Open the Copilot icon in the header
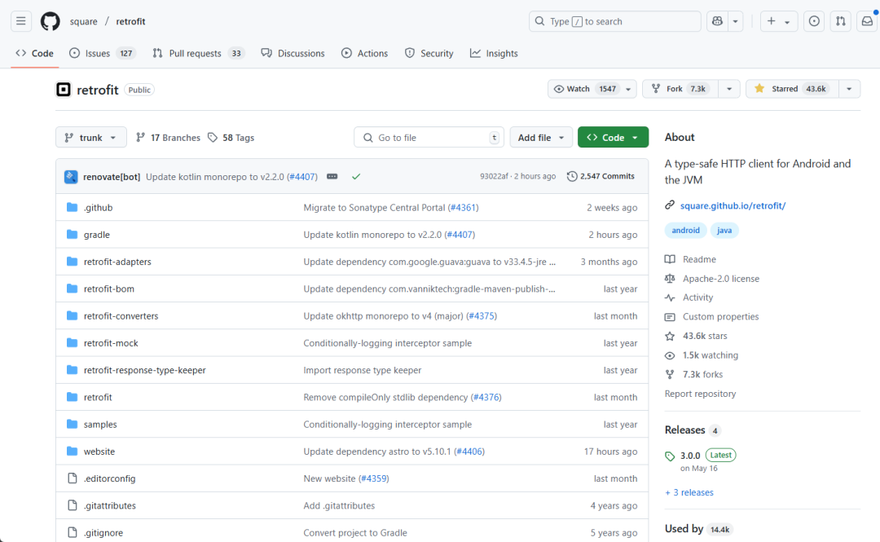The width and height of the screenshot is (880, 542). tap(717, 21)
